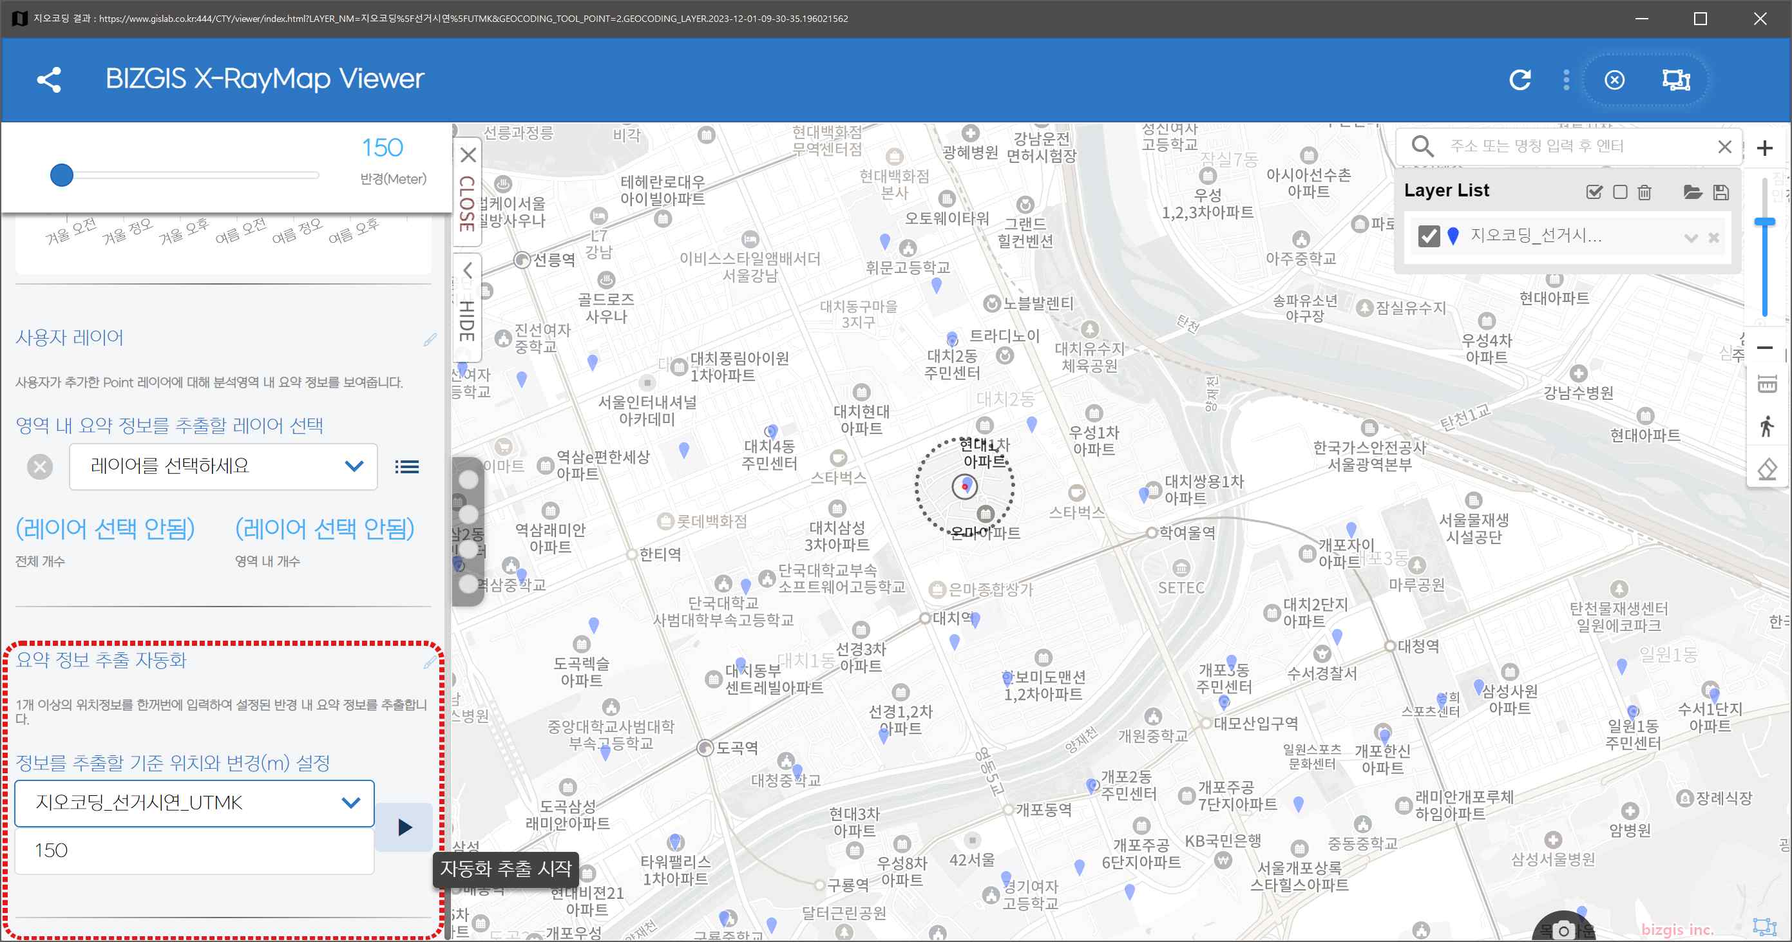Check all layers in Layer List

pyautogui.click(x=1594, y=192)
